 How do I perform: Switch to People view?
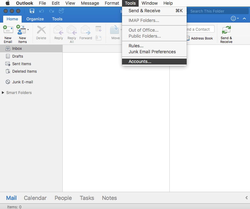63,198
